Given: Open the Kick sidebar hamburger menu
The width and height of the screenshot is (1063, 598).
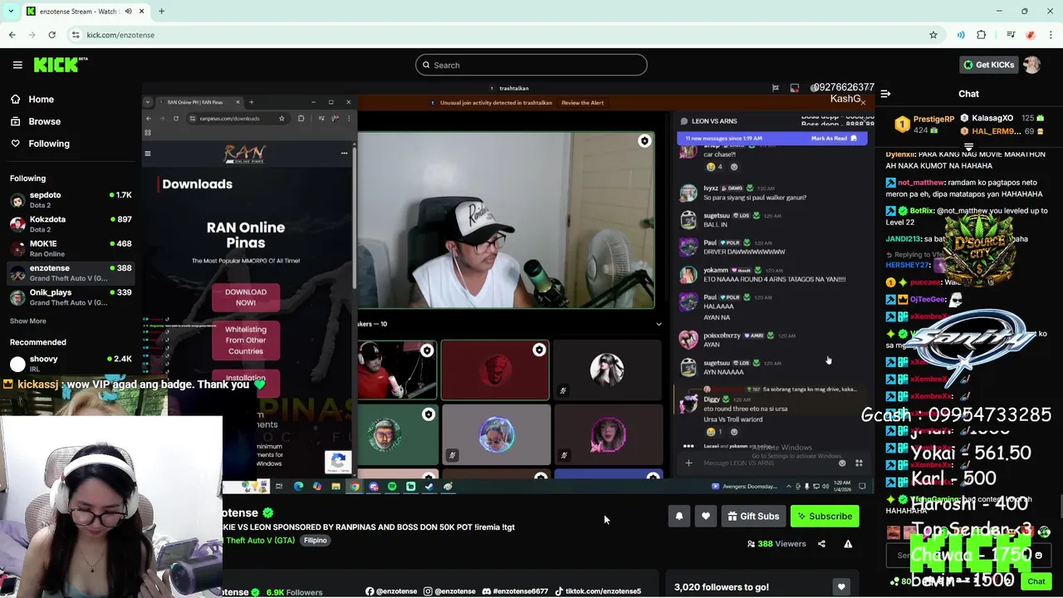Looking at the screenshot, I should [17, 65].
